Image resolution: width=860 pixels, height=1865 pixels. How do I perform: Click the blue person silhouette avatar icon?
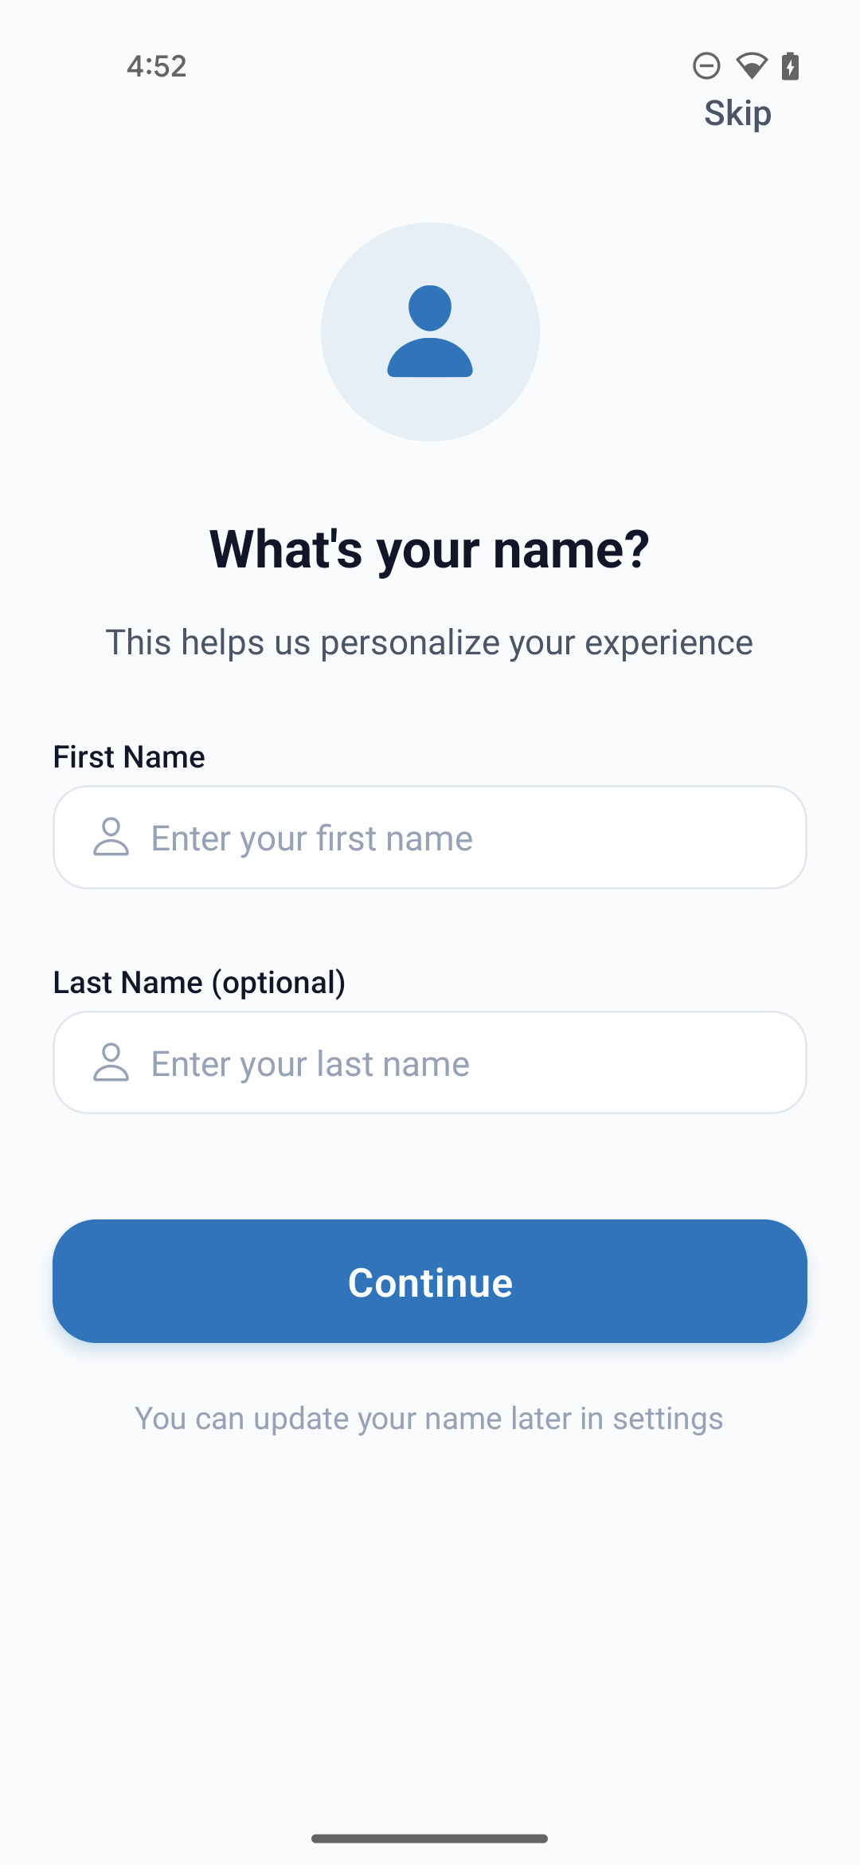coord(430,331)
